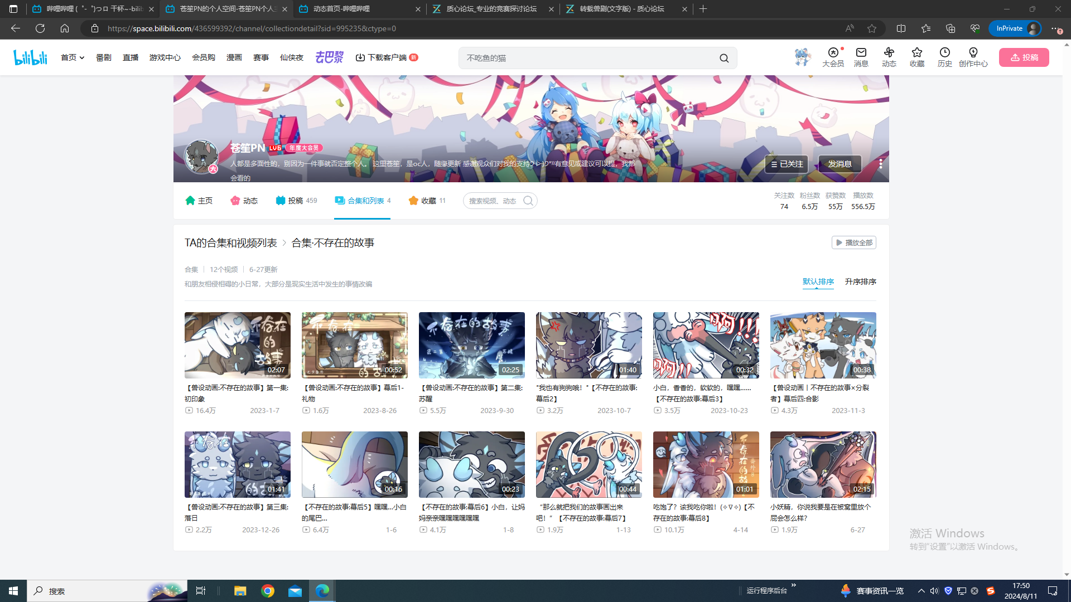Open the 消息 messages icon
The image size is (1071, 602).
coord(861,57)
